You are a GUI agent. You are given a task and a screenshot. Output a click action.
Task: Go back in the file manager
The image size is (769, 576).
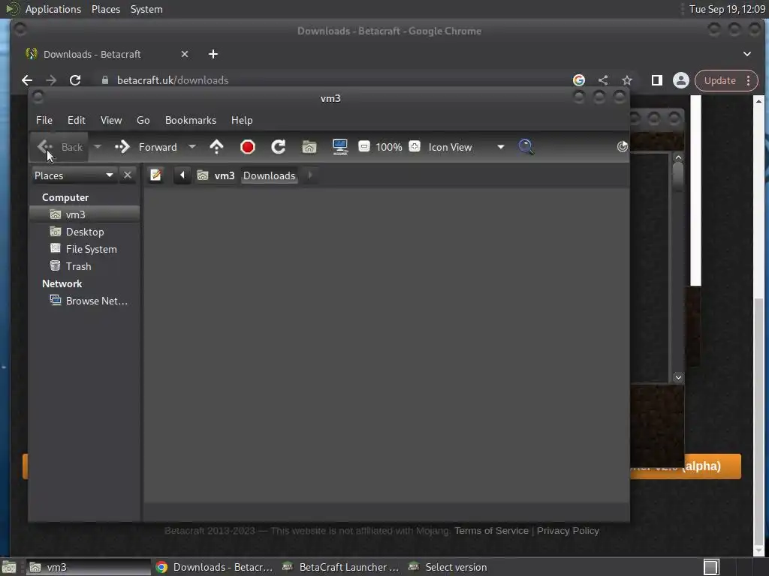pyautogui.click(x=59, y=147)
